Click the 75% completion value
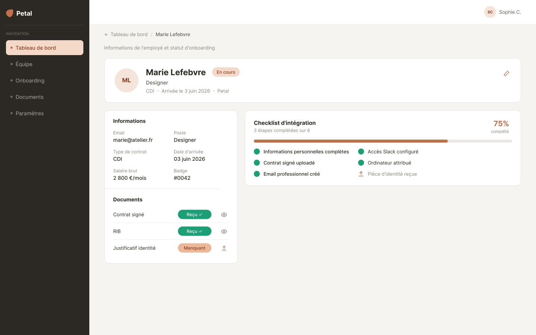536x335 pixels. (x=501, y=124)
